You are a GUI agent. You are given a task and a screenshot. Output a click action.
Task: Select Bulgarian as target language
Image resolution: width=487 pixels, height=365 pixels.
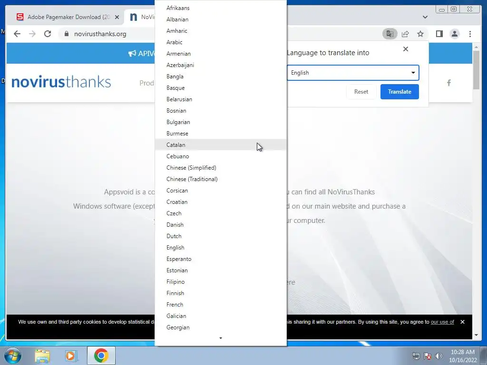pyautogui.click(x=221, y=122)
